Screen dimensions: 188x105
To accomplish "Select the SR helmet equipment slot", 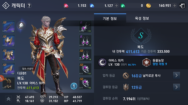I will pos(9,41).
